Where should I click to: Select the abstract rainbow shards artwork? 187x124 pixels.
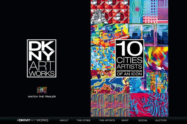pos(156,58)
